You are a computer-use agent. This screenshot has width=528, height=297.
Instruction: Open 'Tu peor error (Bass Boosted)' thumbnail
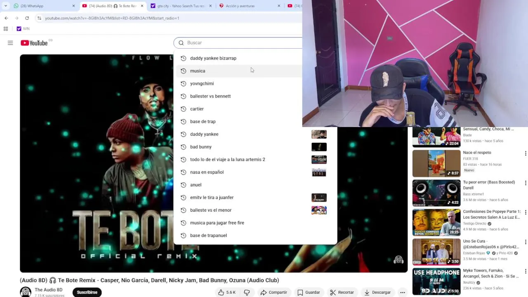(436, 193)
